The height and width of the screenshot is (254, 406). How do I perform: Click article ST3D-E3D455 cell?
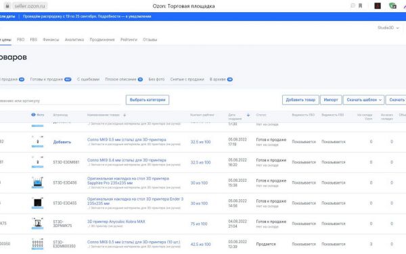point(65,203)
